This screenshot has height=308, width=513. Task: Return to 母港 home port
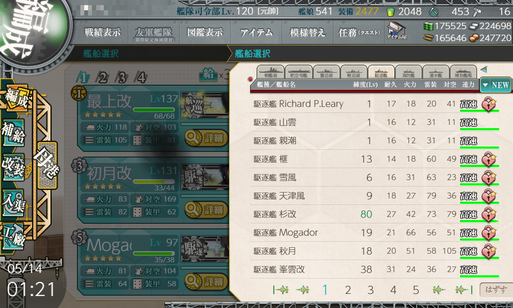pyautogui.click(x=47, y=165)
